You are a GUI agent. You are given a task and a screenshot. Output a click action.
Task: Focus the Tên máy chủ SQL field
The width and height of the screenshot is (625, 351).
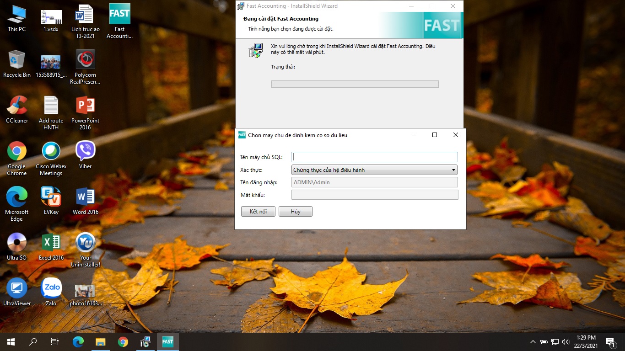374,157
